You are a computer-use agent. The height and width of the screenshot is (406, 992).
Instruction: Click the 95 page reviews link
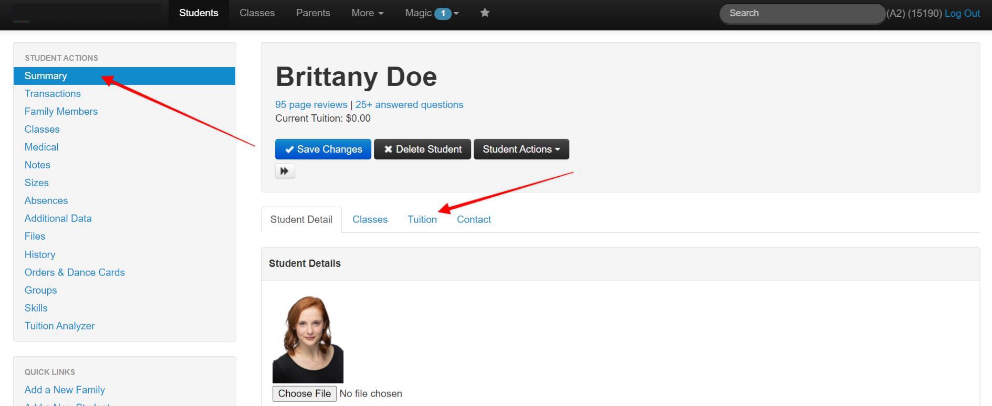pyautogui.click(x=311, y=105)
